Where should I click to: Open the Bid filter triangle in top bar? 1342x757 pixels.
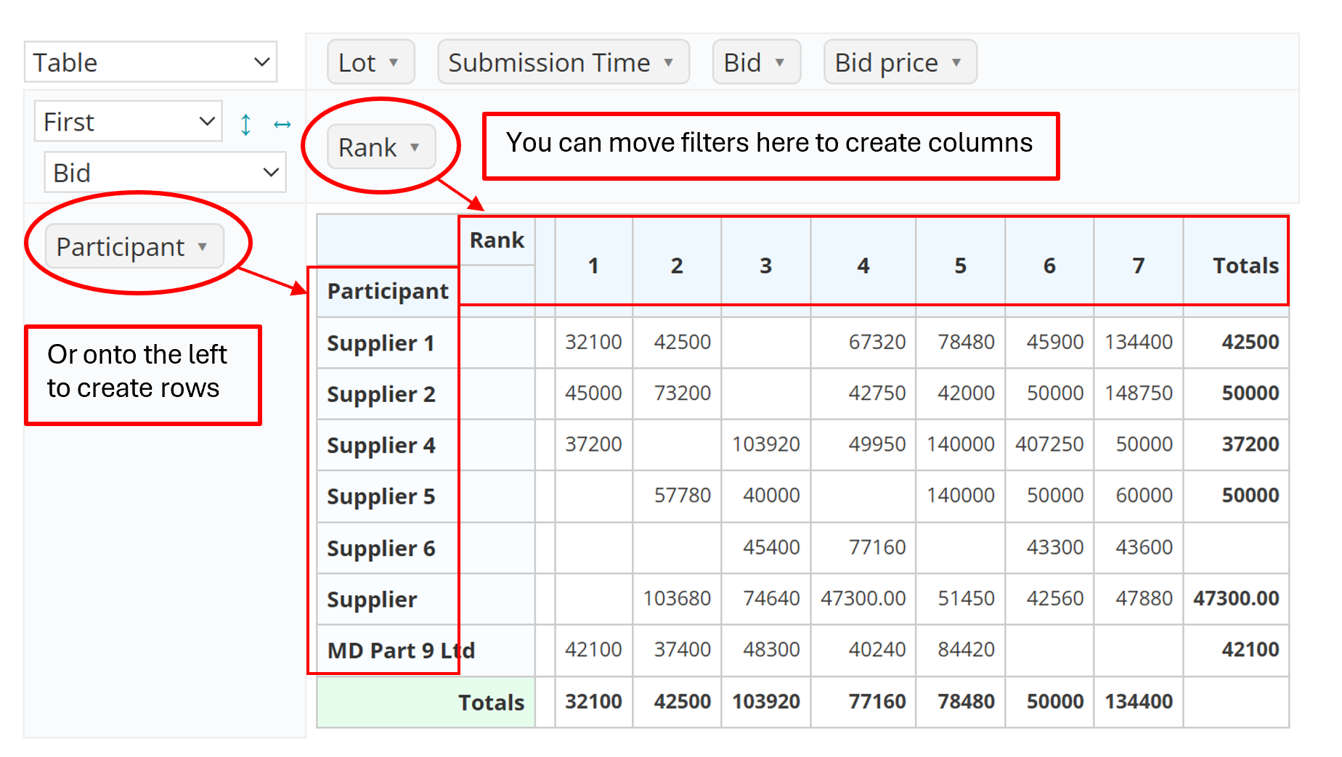tap(779, 62)
